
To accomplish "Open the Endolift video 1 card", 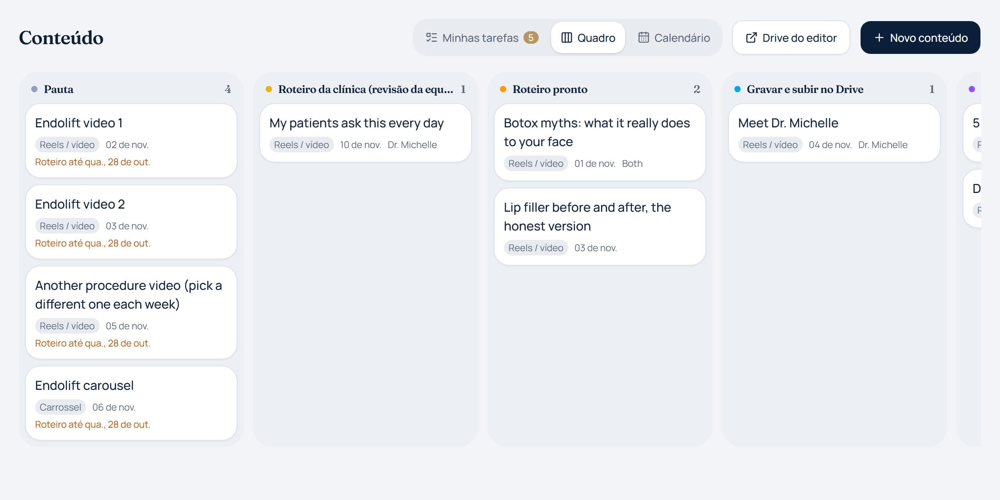I will coord(131,141).
